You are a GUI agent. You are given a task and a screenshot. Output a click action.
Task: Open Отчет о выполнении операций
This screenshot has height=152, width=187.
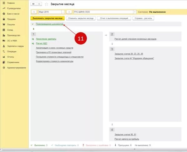114,18
